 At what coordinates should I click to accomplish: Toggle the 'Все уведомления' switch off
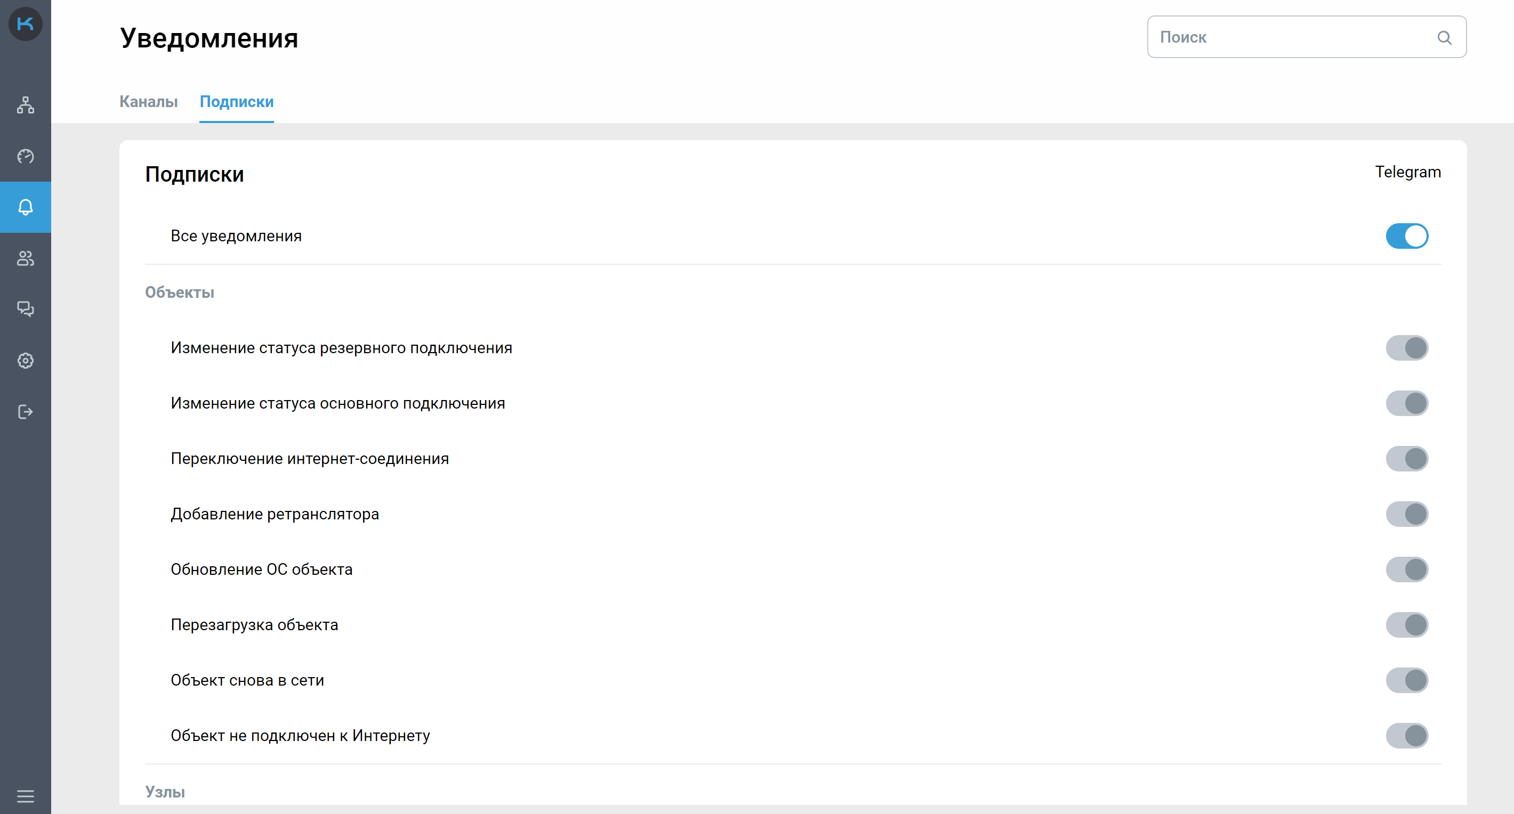click(1406, 236)
